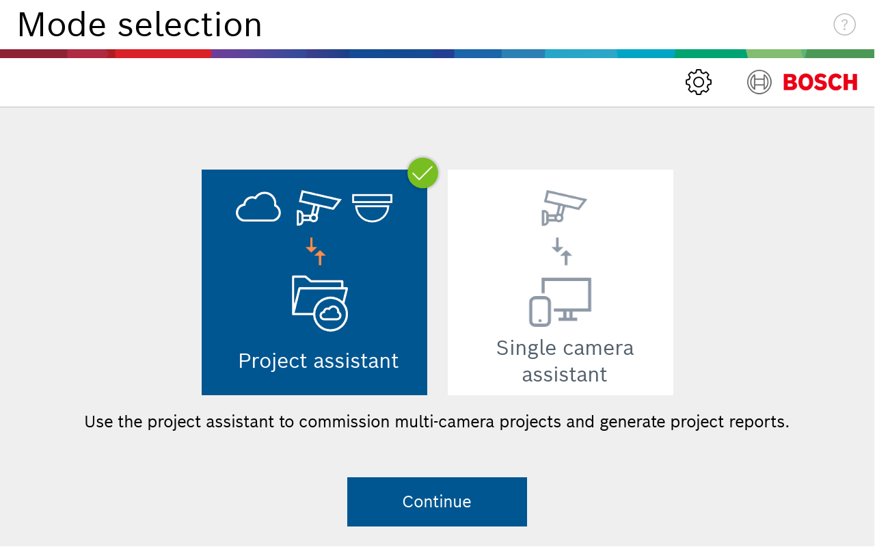Click the cloud icon in Project assistant tile

pos(258,207)
